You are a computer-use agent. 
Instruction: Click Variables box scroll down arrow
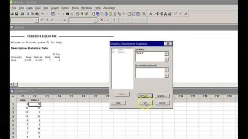tap(166, 59)
